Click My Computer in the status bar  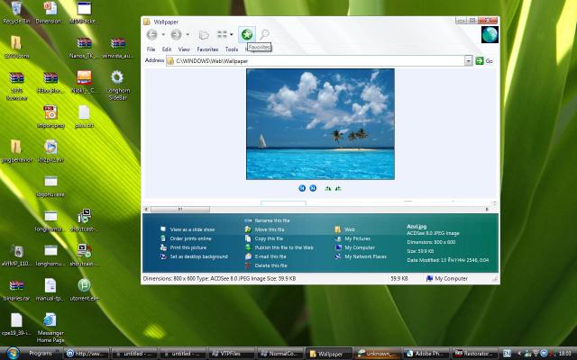click(447, 279)
